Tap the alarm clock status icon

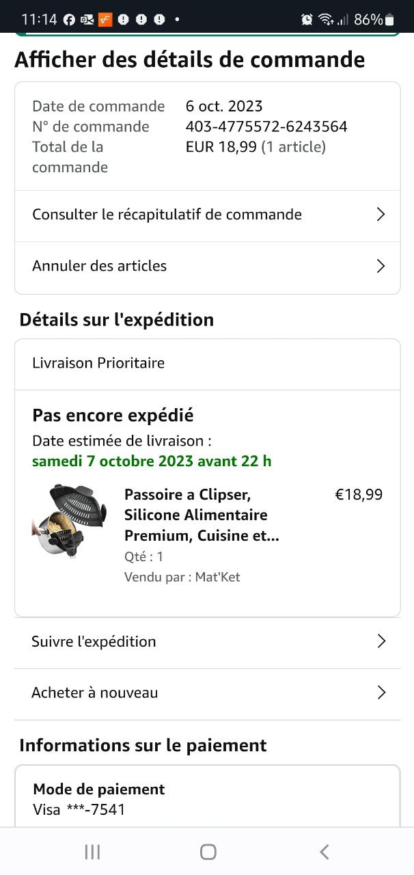pyautogui.click(x=307, y=20)
